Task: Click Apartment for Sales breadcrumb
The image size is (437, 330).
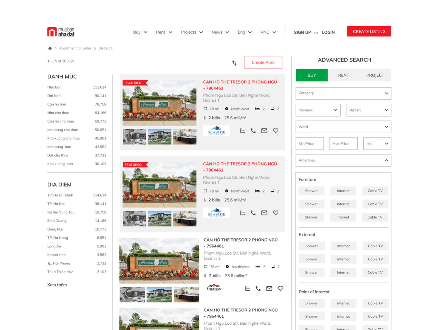Action: [75, 48]
